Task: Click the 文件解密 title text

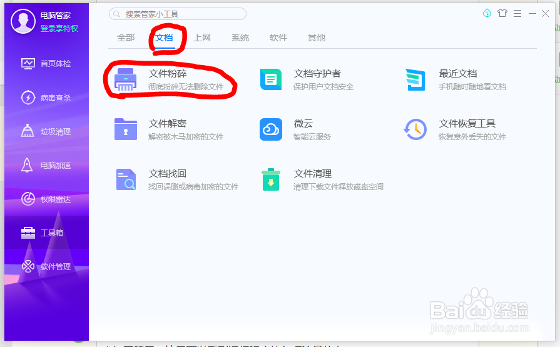Action: click(x=168, y=124)
